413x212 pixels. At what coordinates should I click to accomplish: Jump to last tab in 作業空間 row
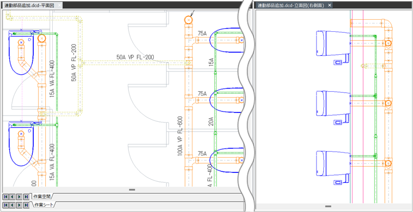[x=26, y=197]
